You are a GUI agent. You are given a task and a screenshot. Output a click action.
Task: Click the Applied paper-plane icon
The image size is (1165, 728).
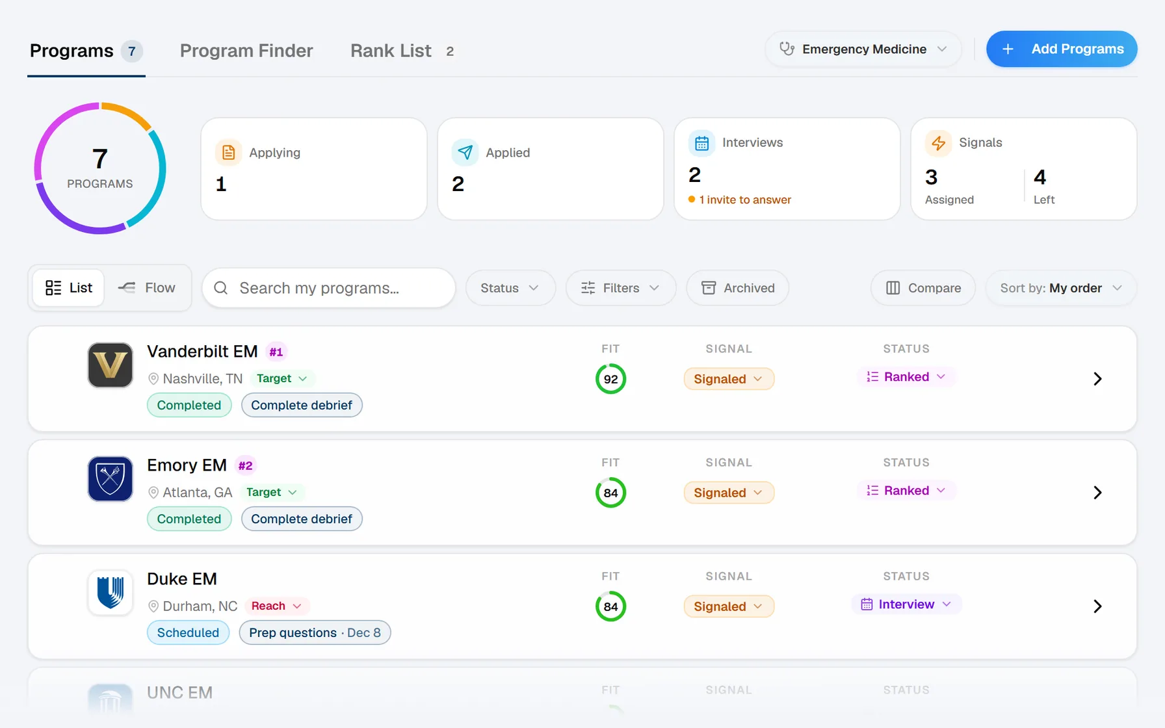click(465, 153)
